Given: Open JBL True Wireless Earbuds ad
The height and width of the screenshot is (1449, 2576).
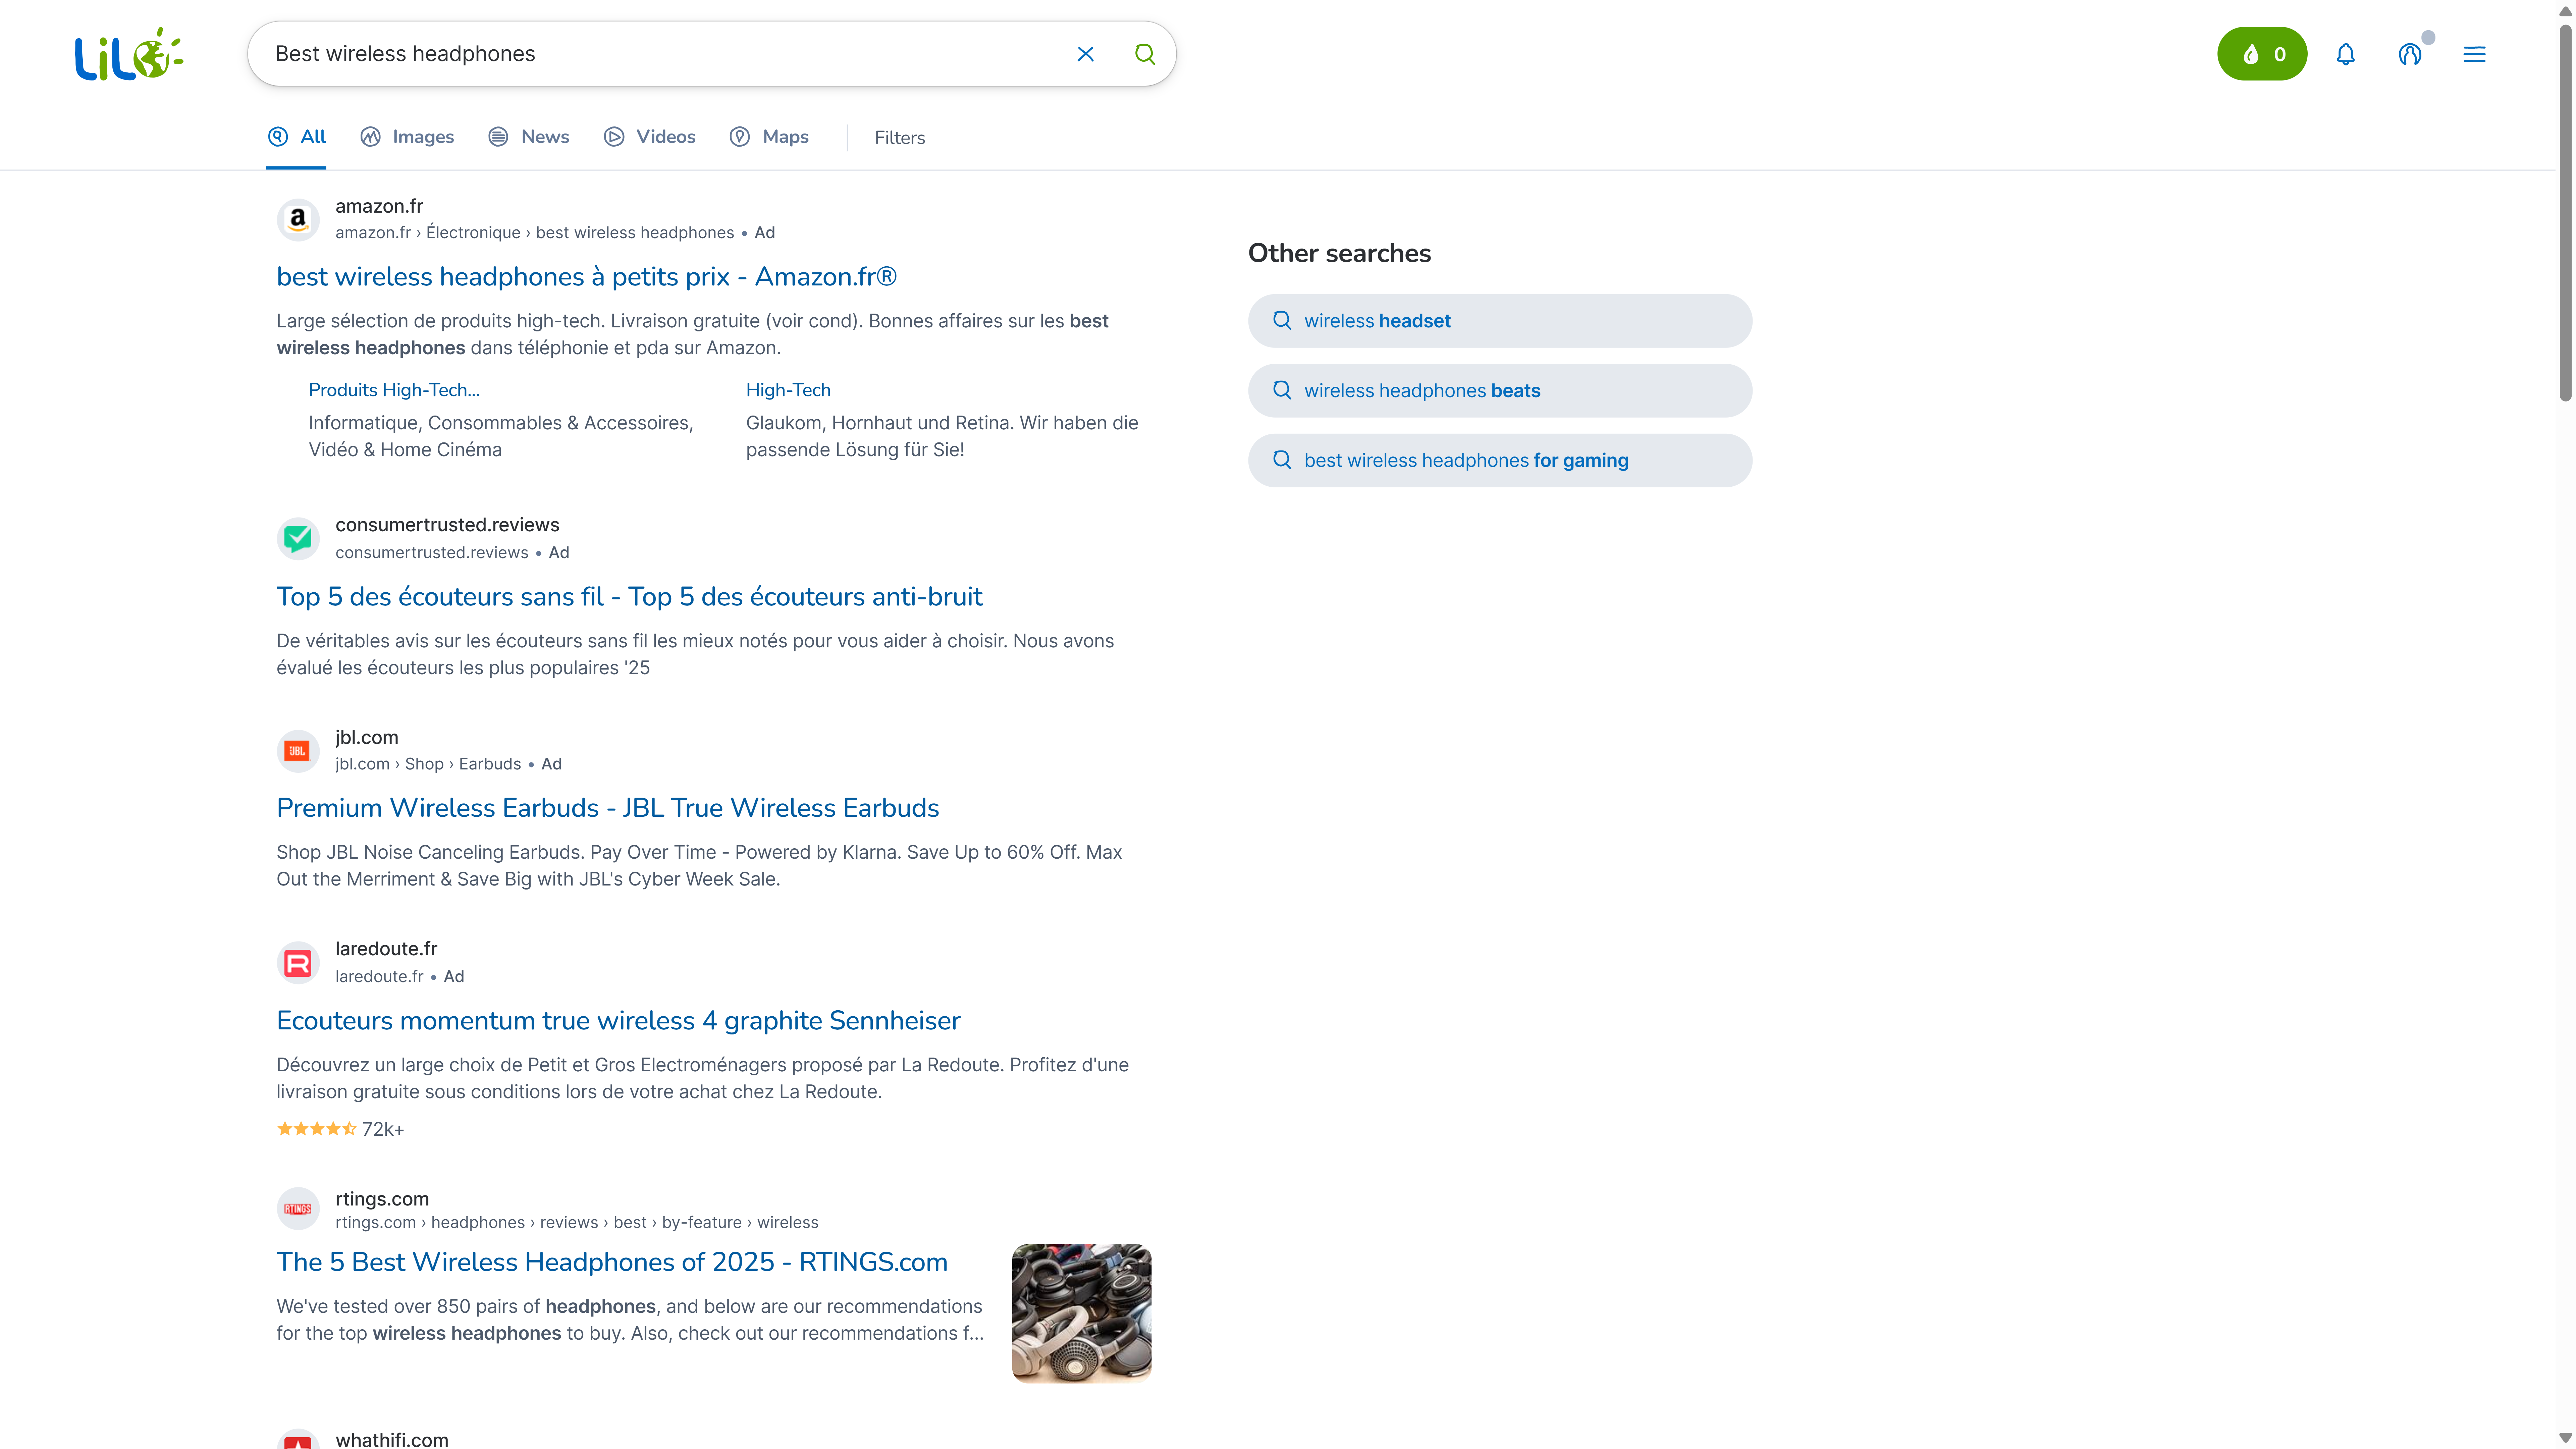Looking at the screenshot, I should click(x=607, y=808).
